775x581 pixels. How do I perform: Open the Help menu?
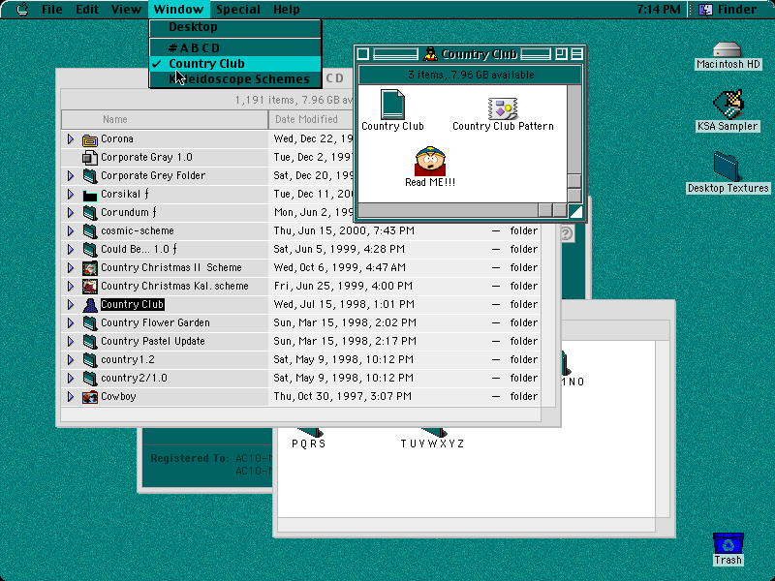286,10
